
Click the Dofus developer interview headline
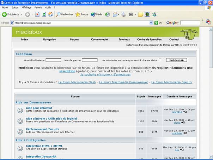[x=153, y=45]
